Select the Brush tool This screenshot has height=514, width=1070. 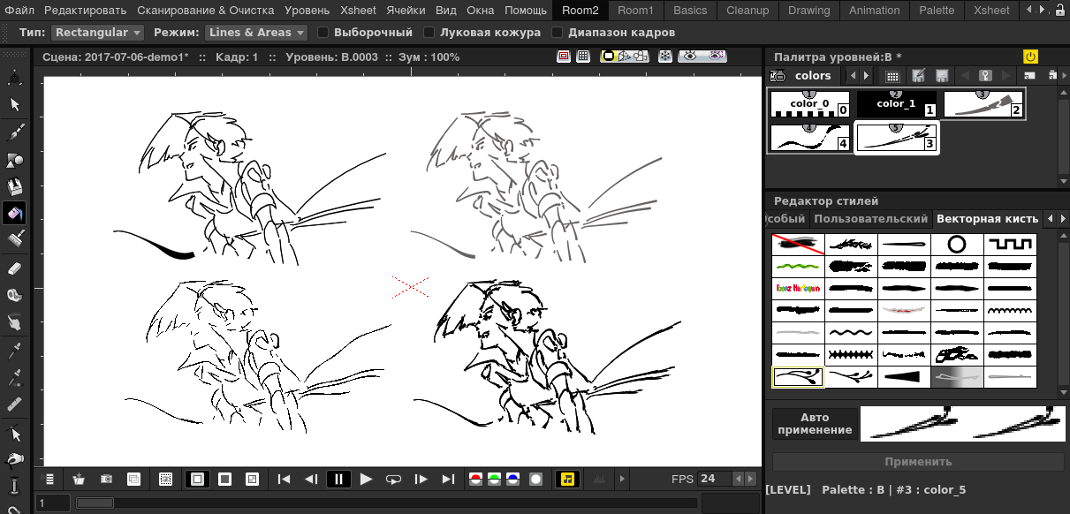point(14,132)
